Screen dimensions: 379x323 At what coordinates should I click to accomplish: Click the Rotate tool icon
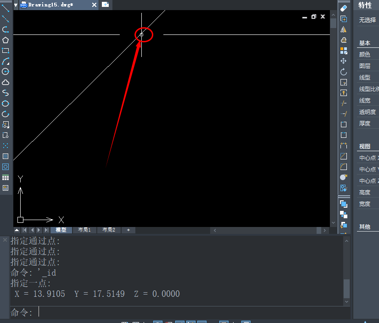click(x=344, y=72)
